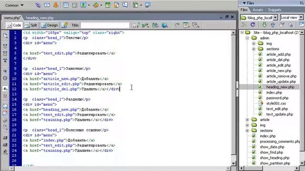Refresh the Files panel list
The height and width of the screenshot is (171, 305).
[253, 25]
